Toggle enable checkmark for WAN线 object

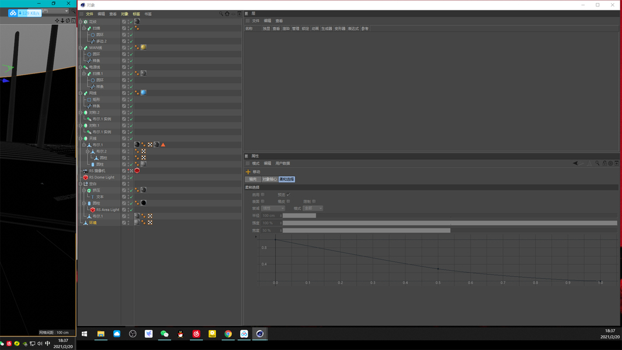click(x=131, y=48)
